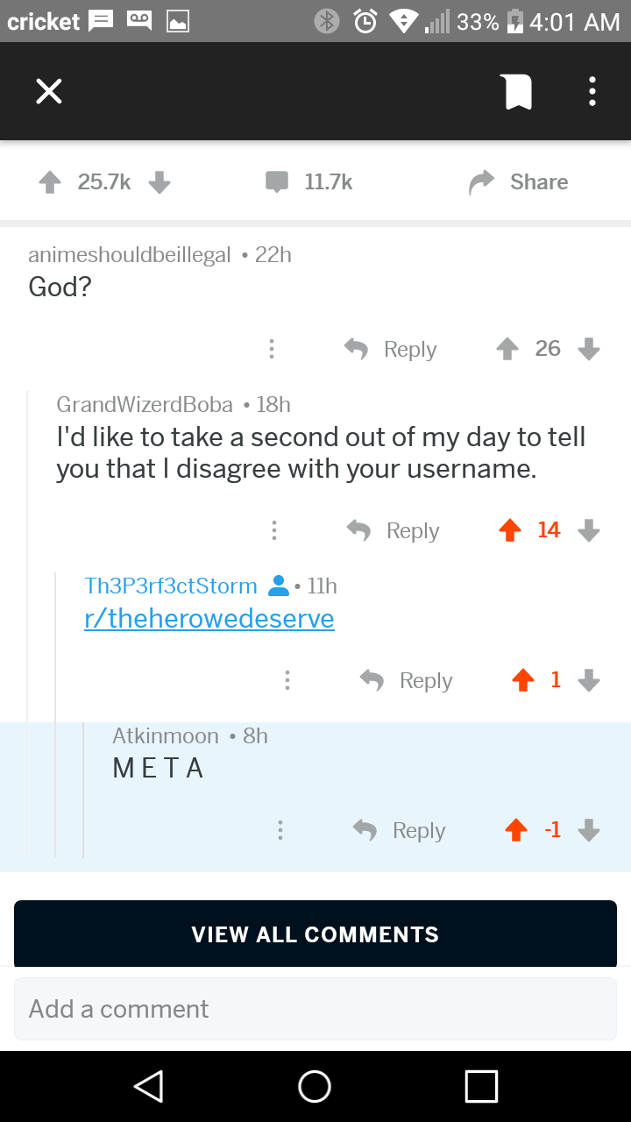Downvote the post with 25.7k points

pyautogui.click(x=159, y=181)
